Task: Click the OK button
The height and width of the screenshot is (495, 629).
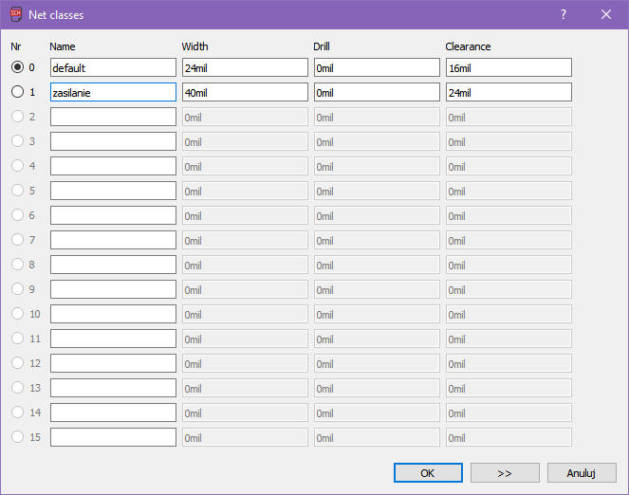Action: [428, 472]
